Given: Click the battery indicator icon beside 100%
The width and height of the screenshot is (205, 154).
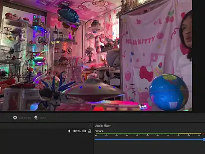Looking at the screenshot, I should [x=69, y=131].
